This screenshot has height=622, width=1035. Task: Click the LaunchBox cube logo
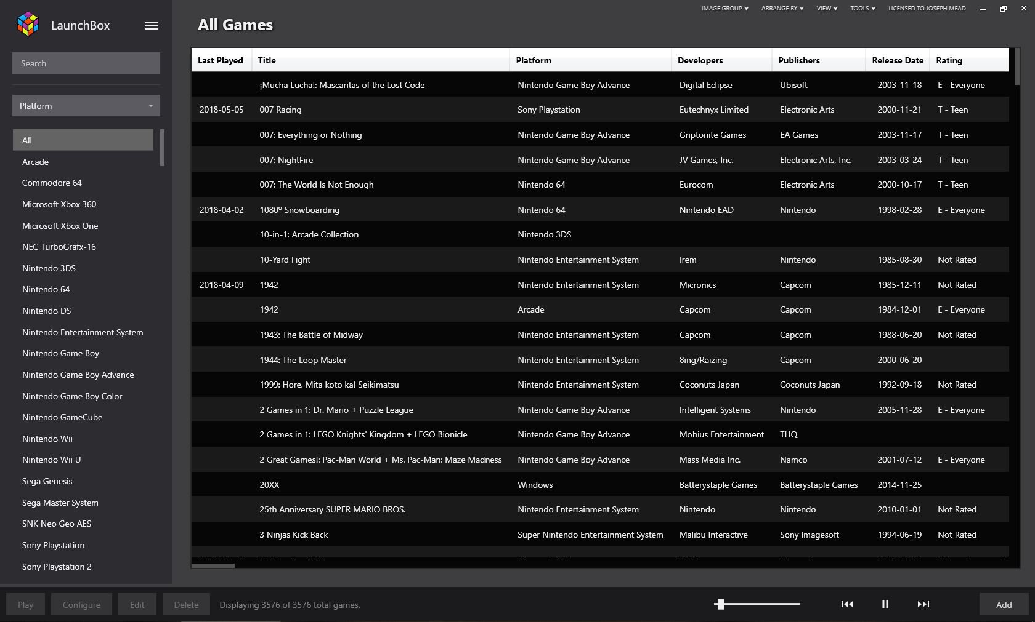pos(28,25)
